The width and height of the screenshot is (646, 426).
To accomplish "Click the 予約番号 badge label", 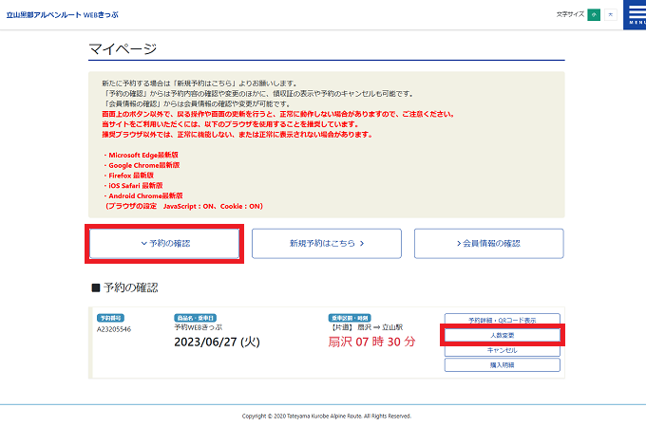I will 111,318.
